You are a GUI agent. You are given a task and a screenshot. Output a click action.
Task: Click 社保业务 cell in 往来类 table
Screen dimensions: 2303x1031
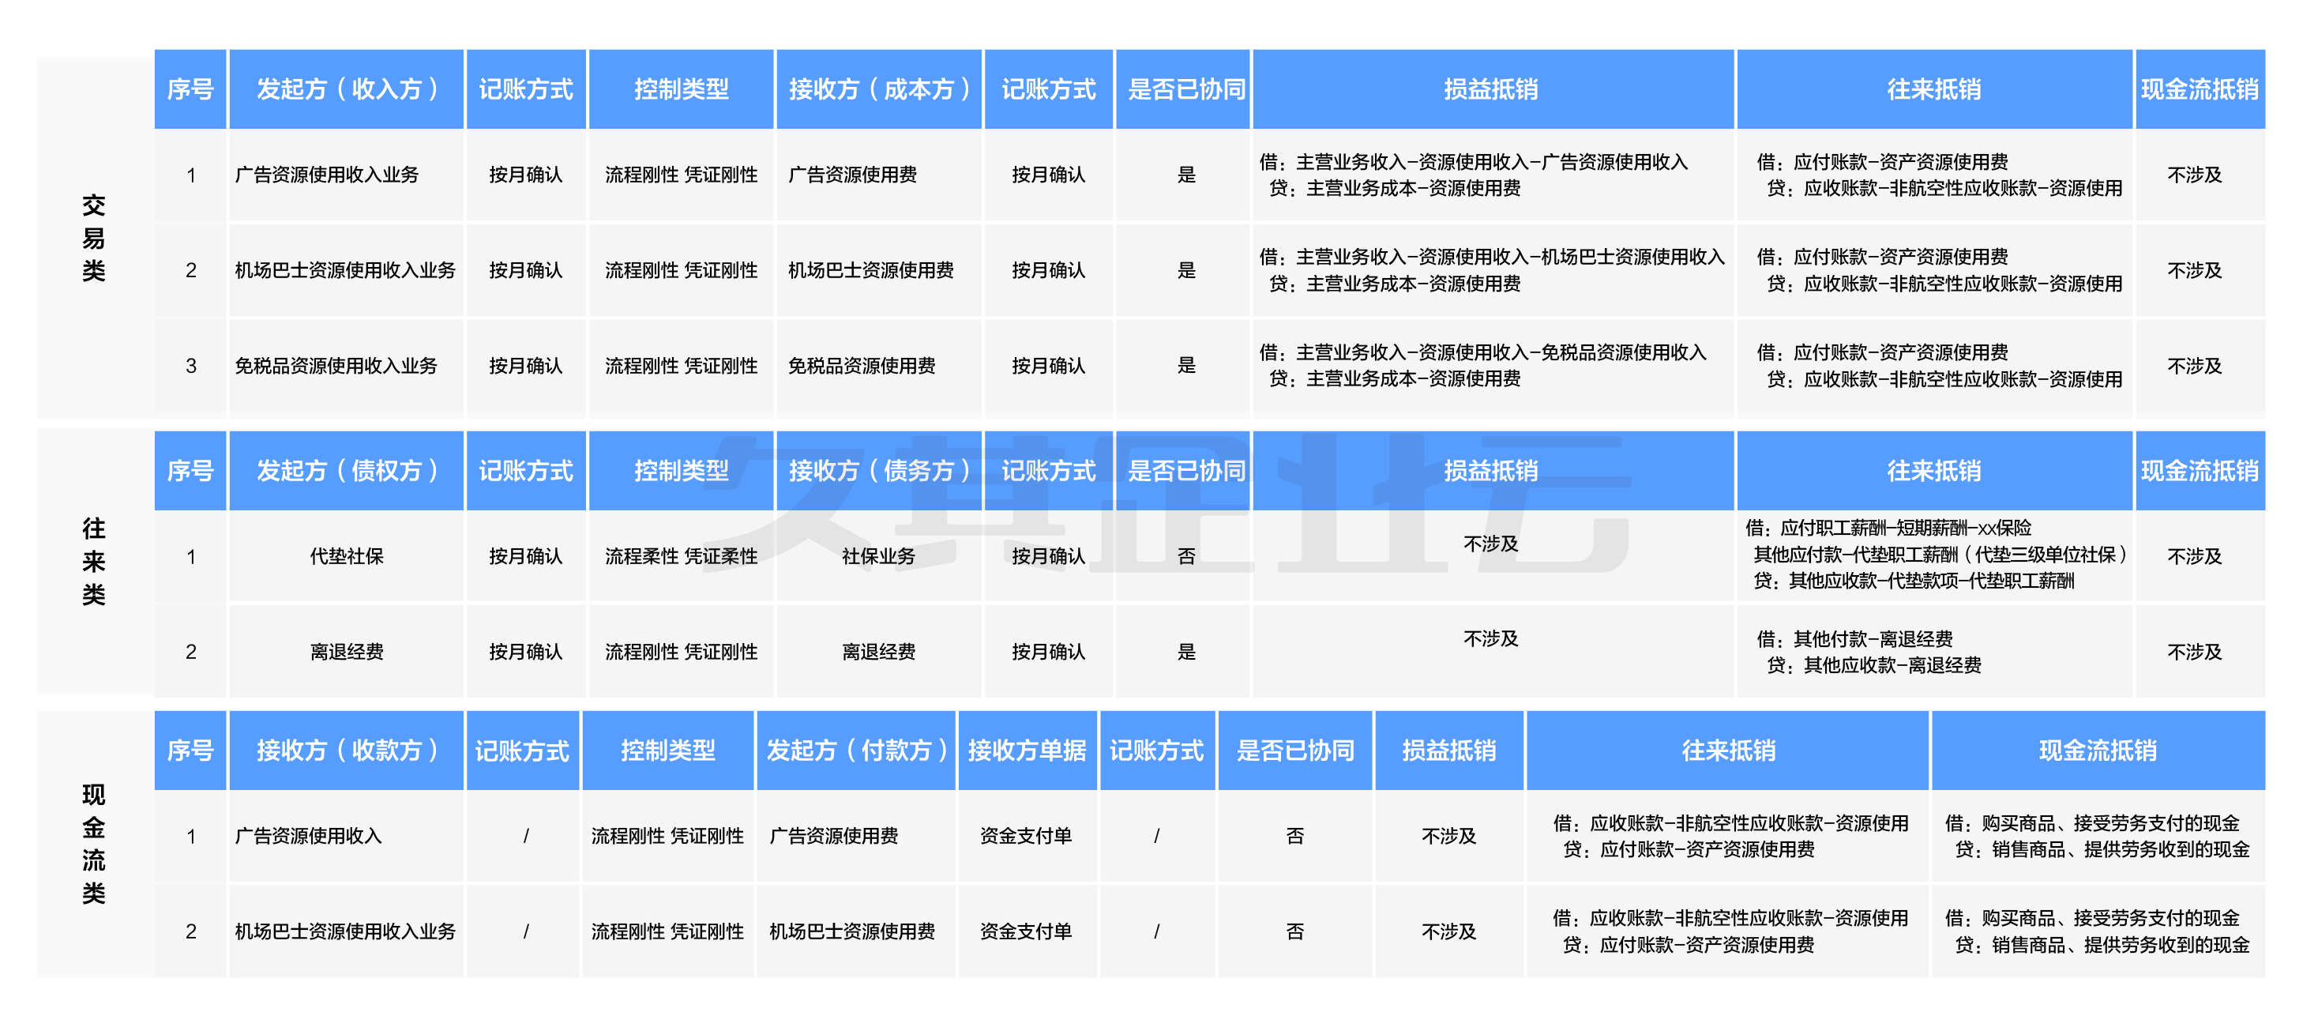tap(878, 556)
